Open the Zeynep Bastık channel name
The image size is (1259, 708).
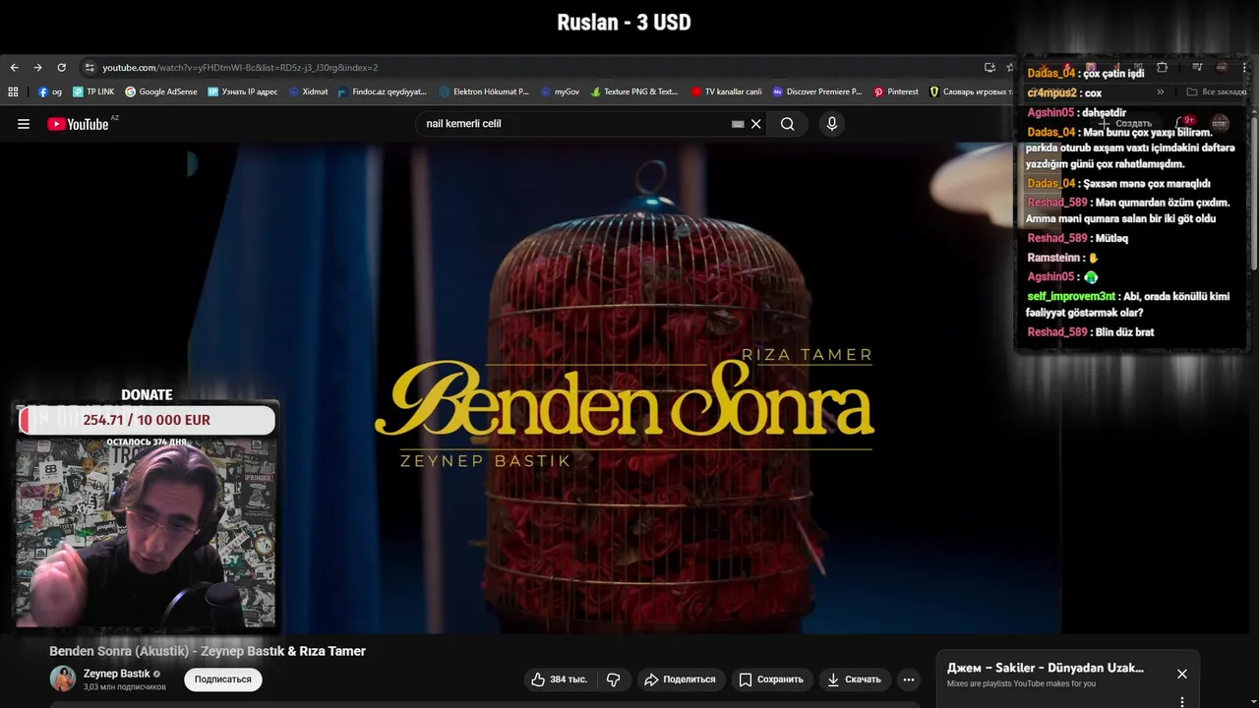click(117, 674)
